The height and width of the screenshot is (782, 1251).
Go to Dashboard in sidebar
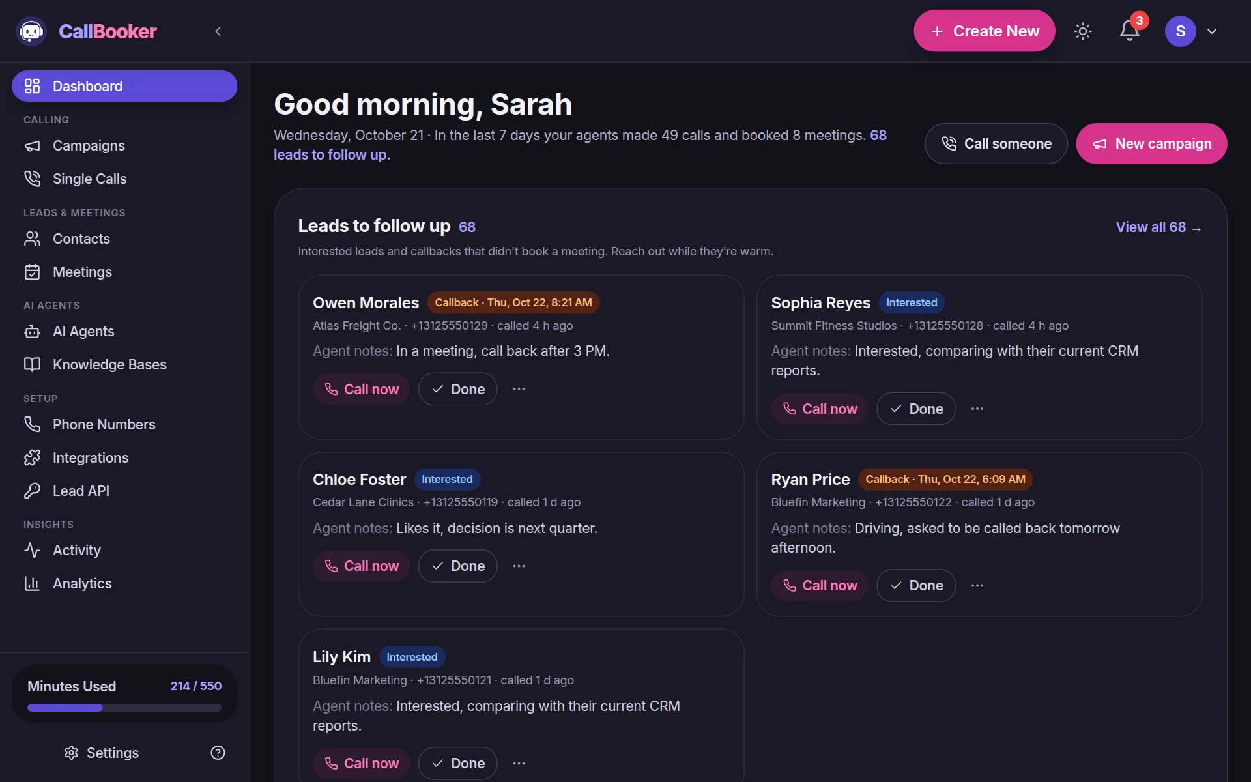pyautogui.click(x=124, y=86)
